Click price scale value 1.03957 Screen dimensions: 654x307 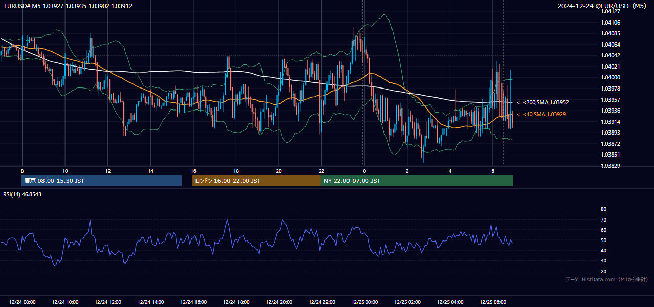click(611, 100)
